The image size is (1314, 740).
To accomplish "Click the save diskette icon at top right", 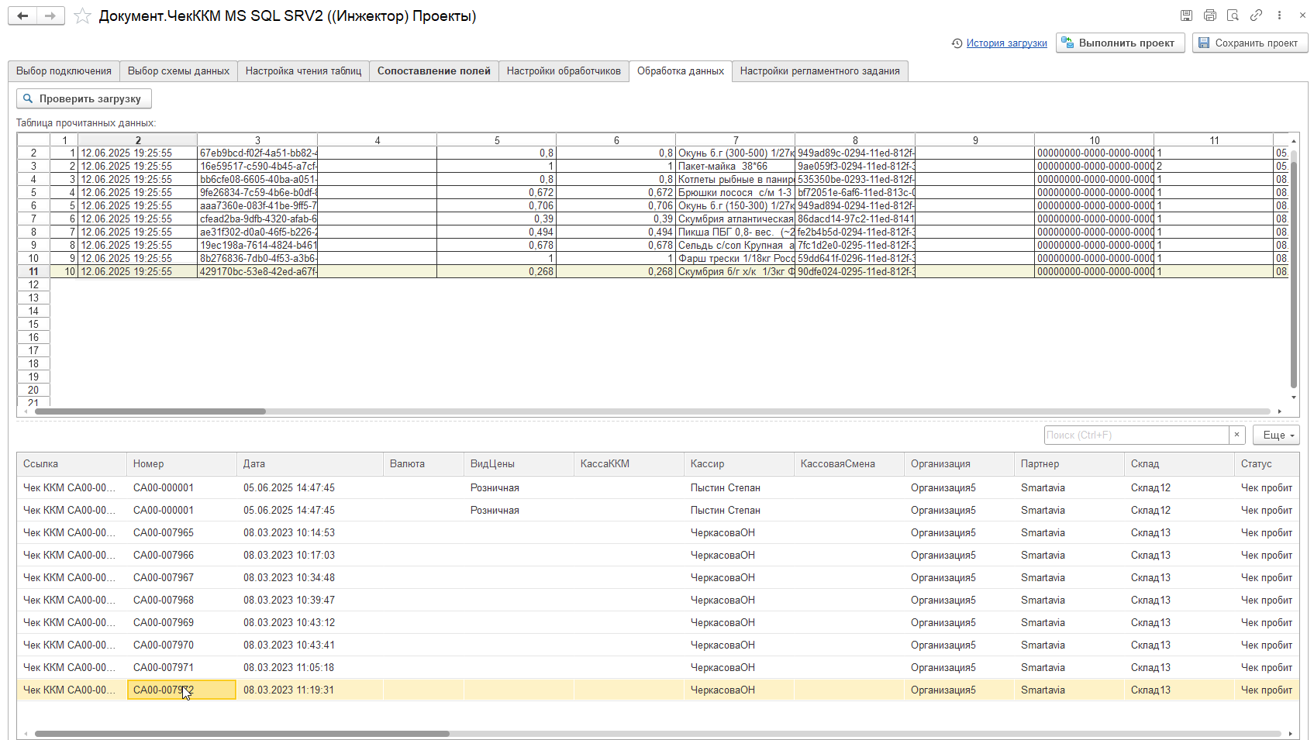I will point(1186,15).
